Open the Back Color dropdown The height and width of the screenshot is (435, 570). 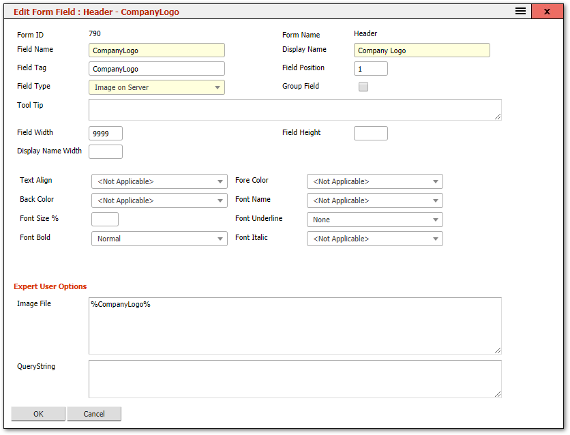click(x=159, y=200)
